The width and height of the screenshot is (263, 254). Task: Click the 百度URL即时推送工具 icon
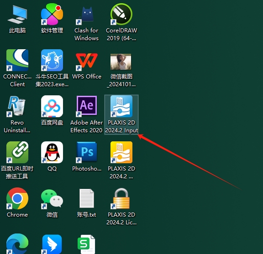(17, 152)
